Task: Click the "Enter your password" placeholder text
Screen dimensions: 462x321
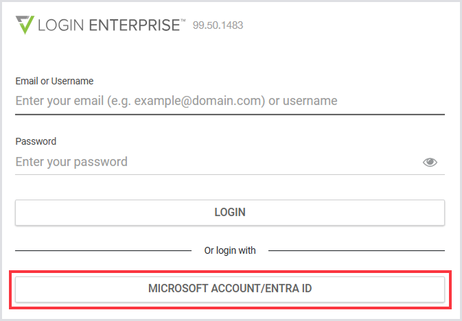Action: (x=71, y=163)
